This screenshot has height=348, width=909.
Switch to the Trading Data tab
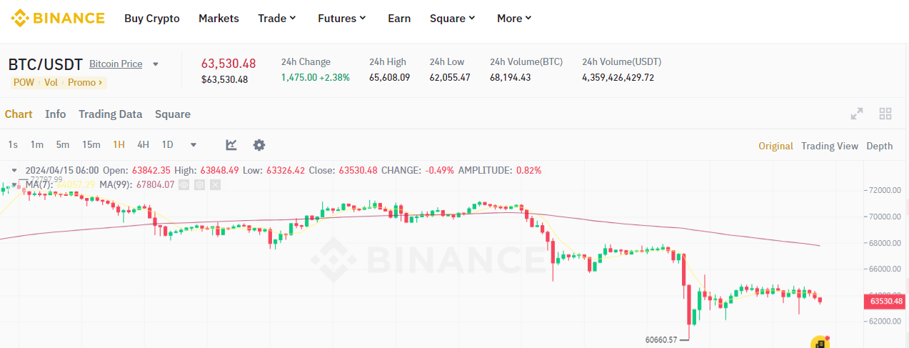coord(110,114)
